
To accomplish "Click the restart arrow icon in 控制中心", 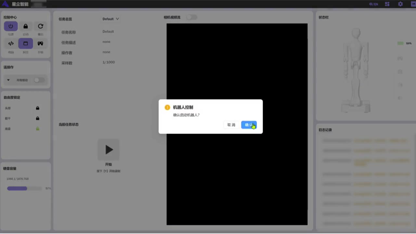I will 40,26.
